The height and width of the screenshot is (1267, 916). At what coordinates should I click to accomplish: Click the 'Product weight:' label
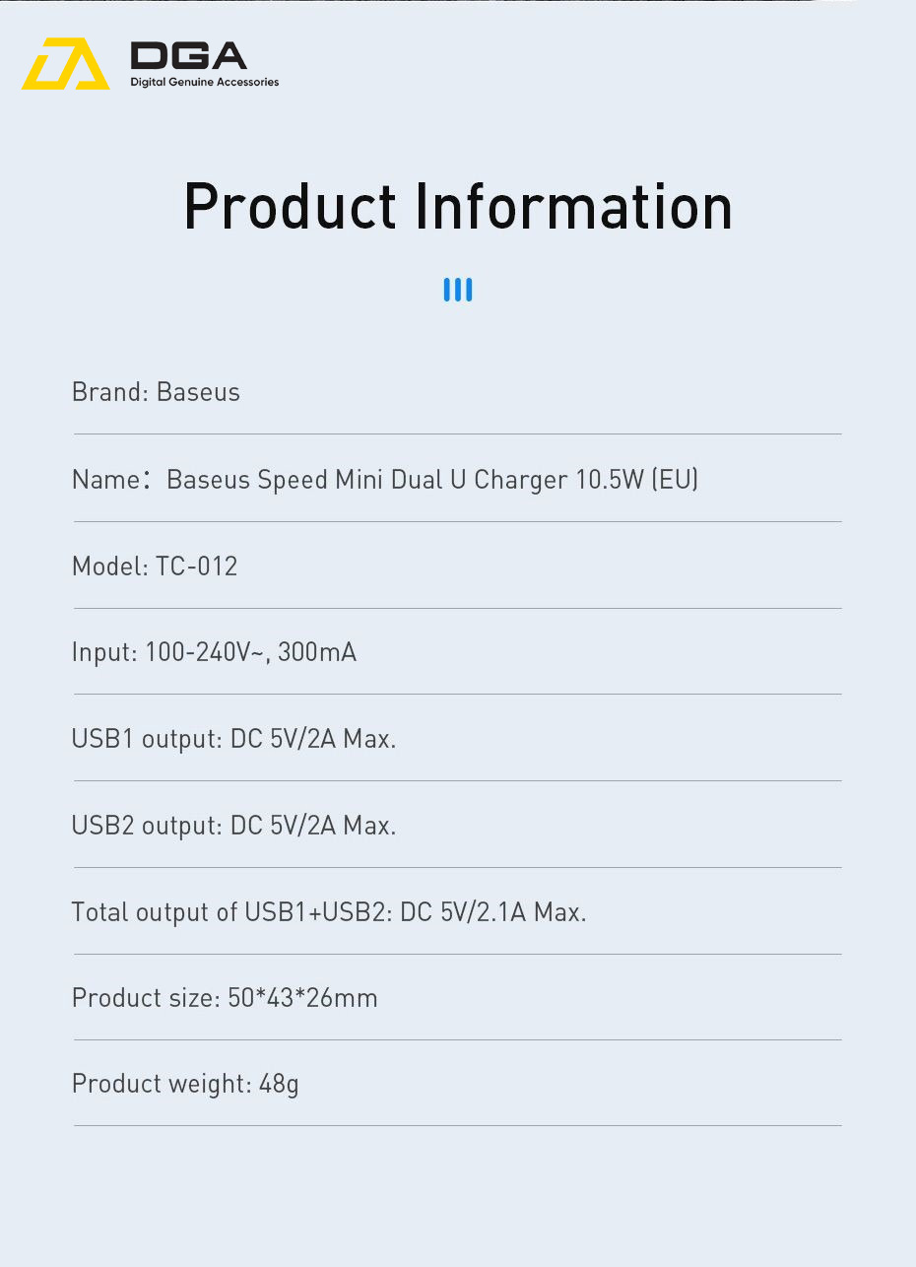coord(162,1084)
